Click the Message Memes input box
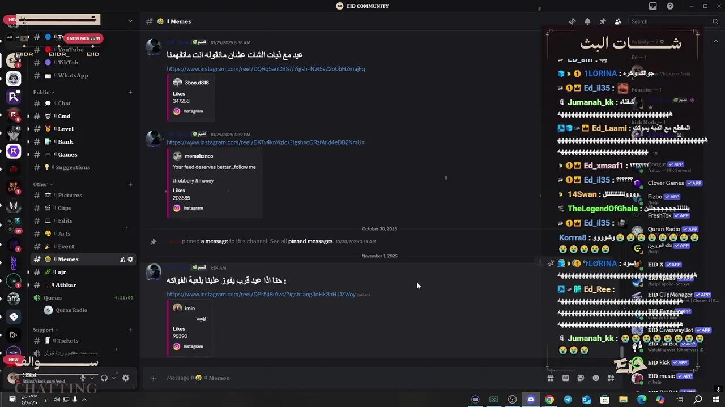 point(351,378)
